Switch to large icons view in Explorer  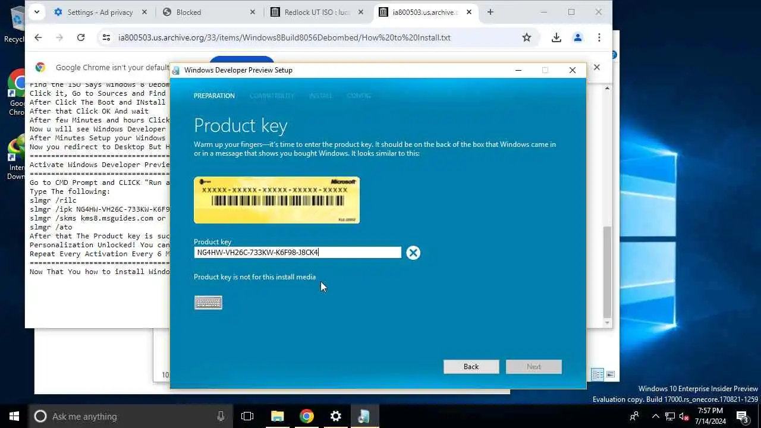click(x=610, y=374)
